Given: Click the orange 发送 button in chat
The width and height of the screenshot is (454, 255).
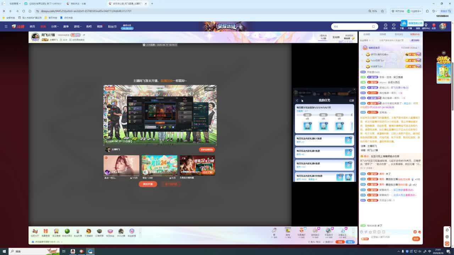Looking at the screenshot, I should pyautogui.click(x=416, y=239).
